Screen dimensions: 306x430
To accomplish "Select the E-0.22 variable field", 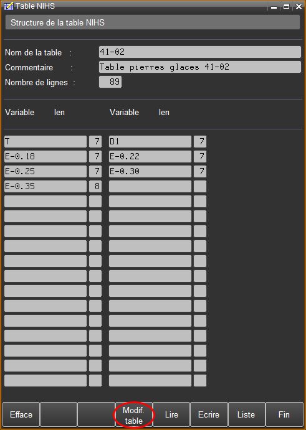I will (150, 156).
